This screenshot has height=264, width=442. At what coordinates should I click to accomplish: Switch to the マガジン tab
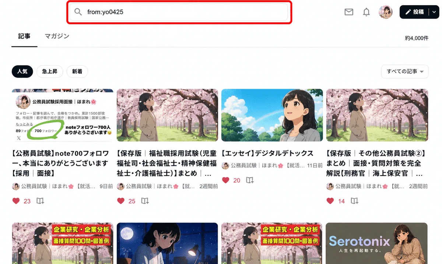pos(57,36)
